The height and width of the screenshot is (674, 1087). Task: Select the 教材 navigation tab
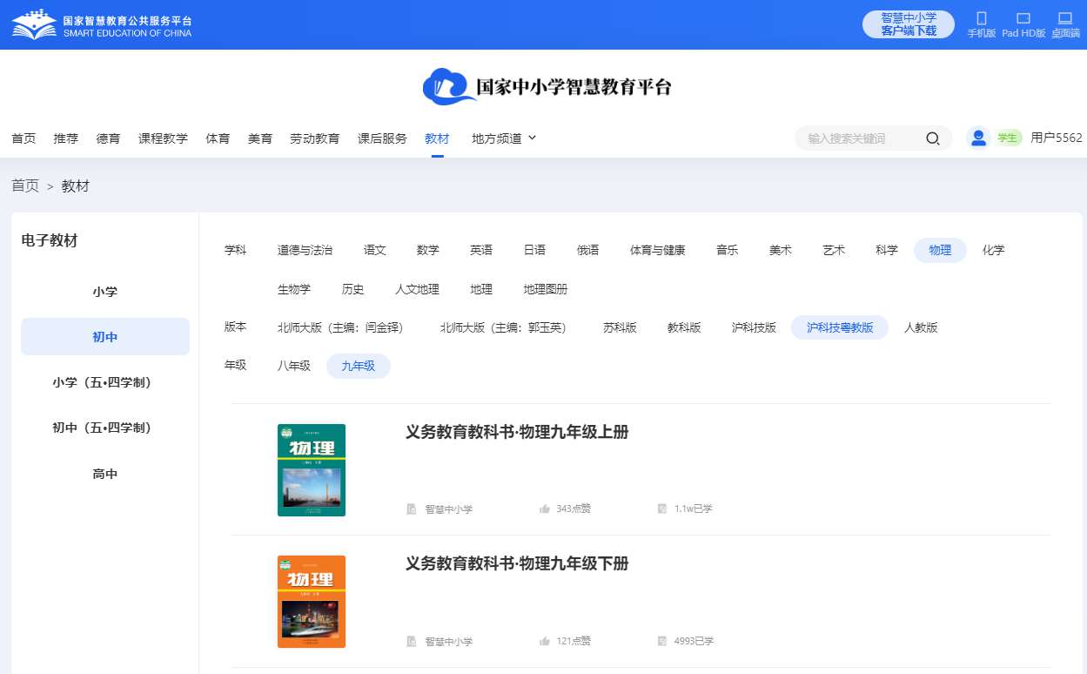click(437, 138)
